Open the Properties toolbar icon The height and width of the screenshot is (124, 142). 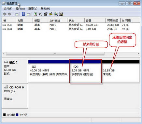[x=46, y=14]
